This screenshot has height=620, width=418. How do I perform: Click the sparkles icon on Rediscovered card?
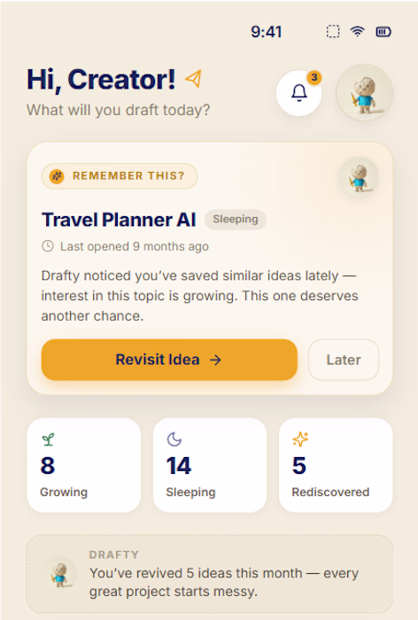[x=300, y=439]
